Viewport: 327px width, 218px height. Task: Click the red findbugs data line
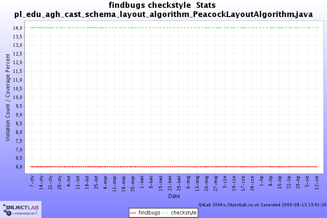(174, 167)
